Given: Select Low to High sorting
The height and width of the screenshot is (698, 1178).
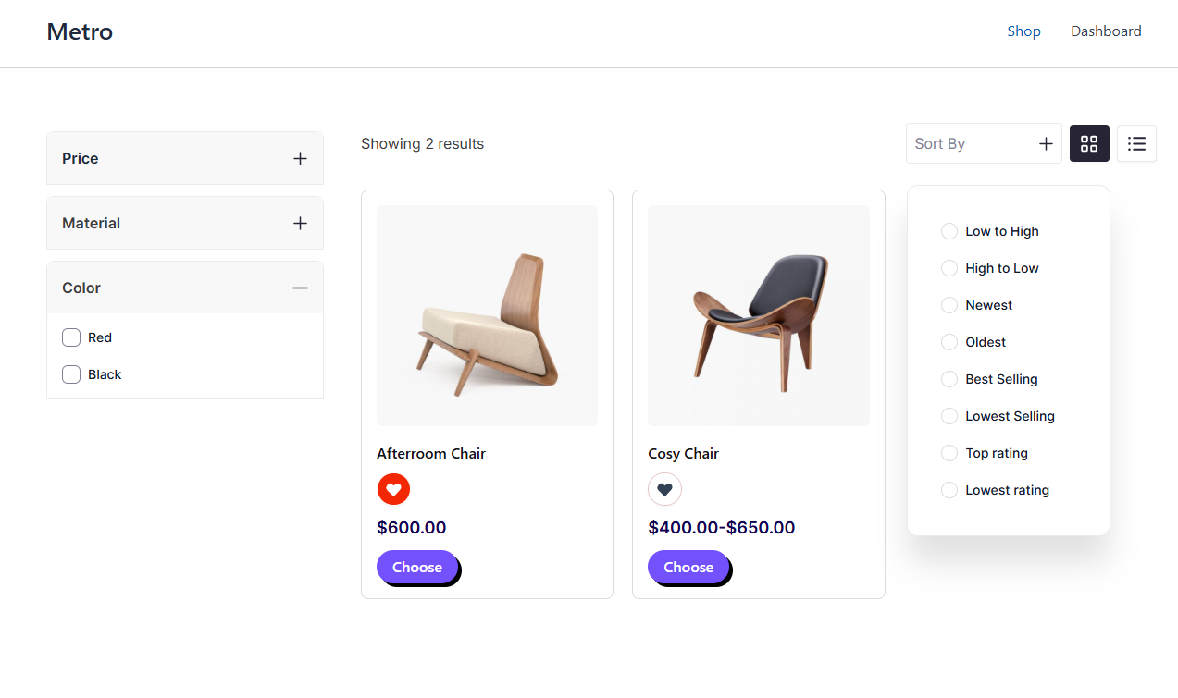Looking at the screenshot, I should 949,231.
